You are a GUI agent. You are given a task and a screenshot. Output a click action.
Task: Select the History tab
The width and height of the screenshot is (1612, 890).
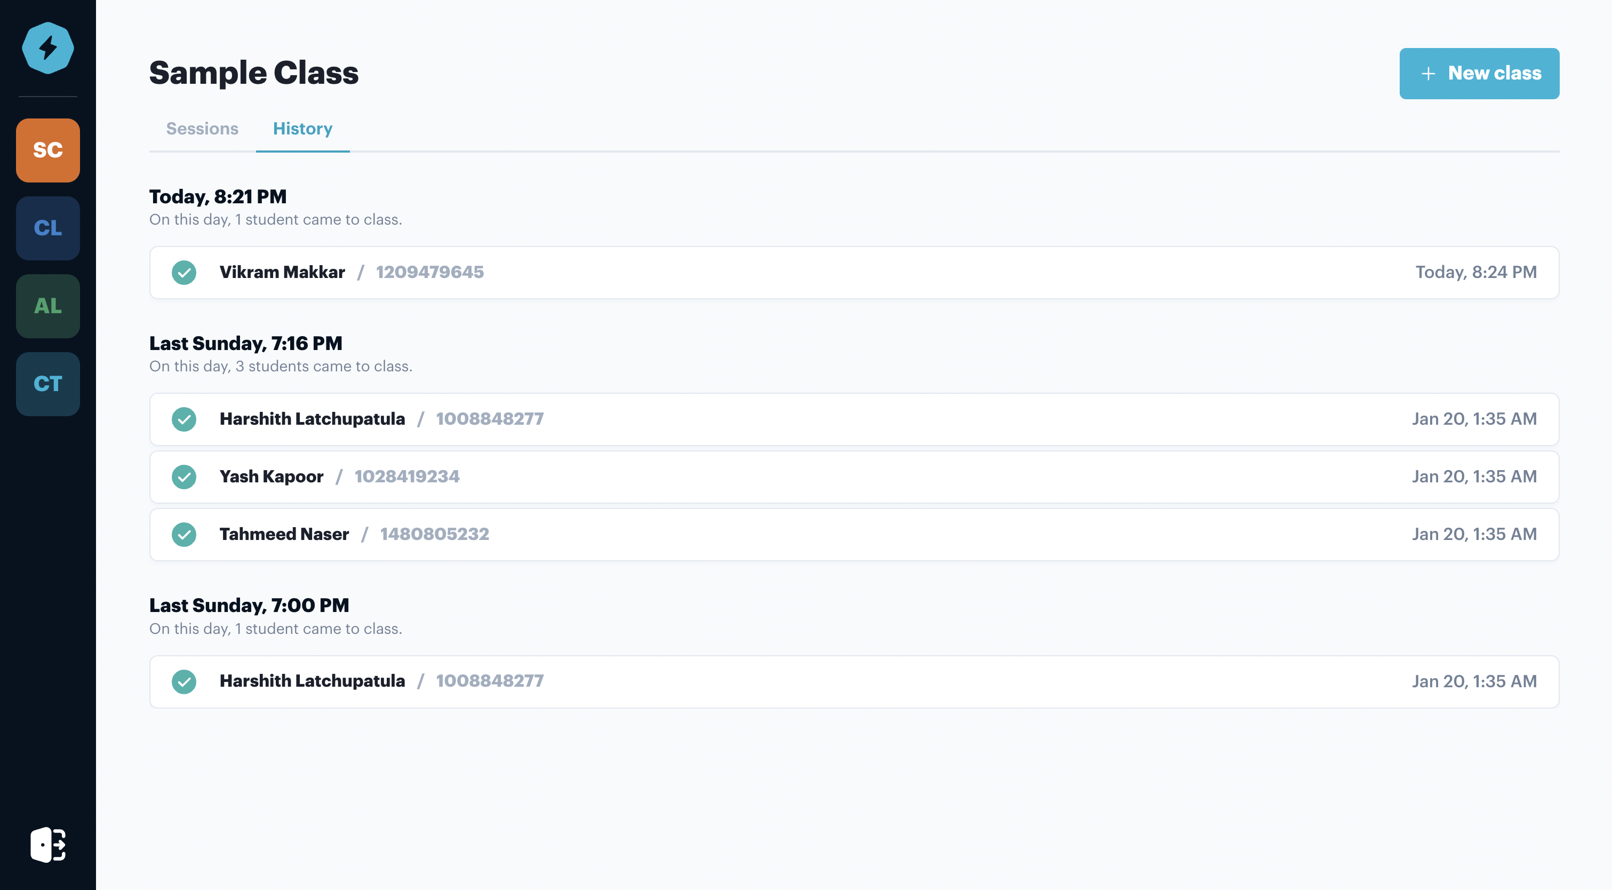[302, 128]
